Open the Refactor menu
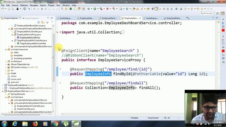226x127 pixels. click(x=24, y=5)
